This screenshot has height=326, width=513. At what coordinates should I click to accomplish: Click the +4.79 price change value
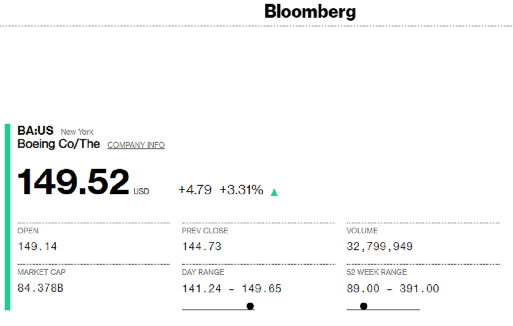(x=195, y=190)
